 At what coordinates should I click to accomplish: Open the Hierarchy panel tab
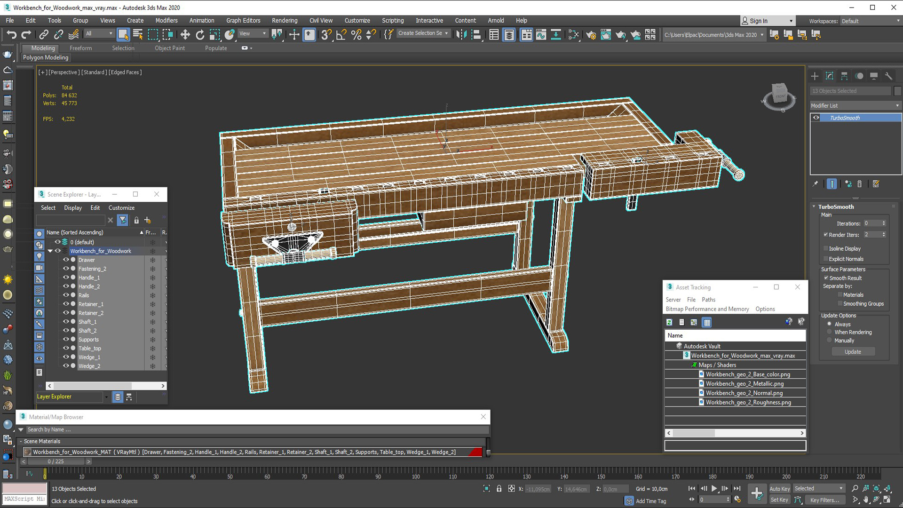(x=844, y=76)
